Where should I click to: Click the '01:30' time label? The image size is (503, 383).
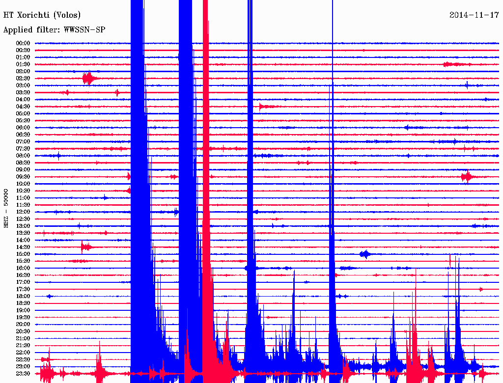point(23,64)
